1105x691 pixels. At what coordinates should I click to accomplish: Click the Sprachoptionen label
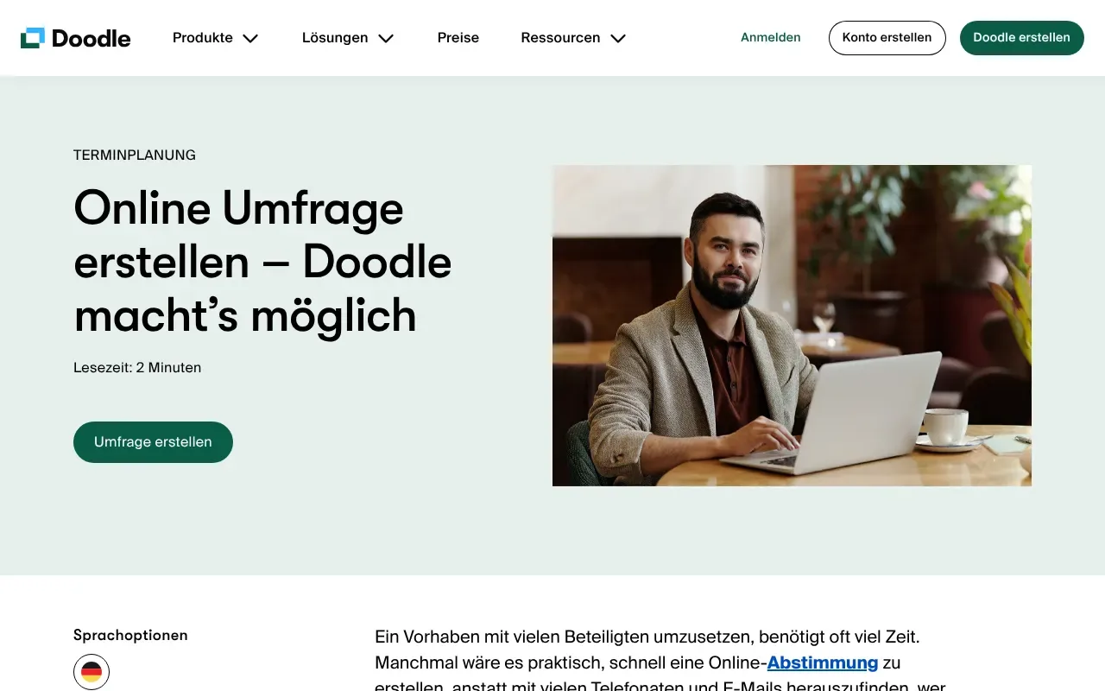coord(130,636)
